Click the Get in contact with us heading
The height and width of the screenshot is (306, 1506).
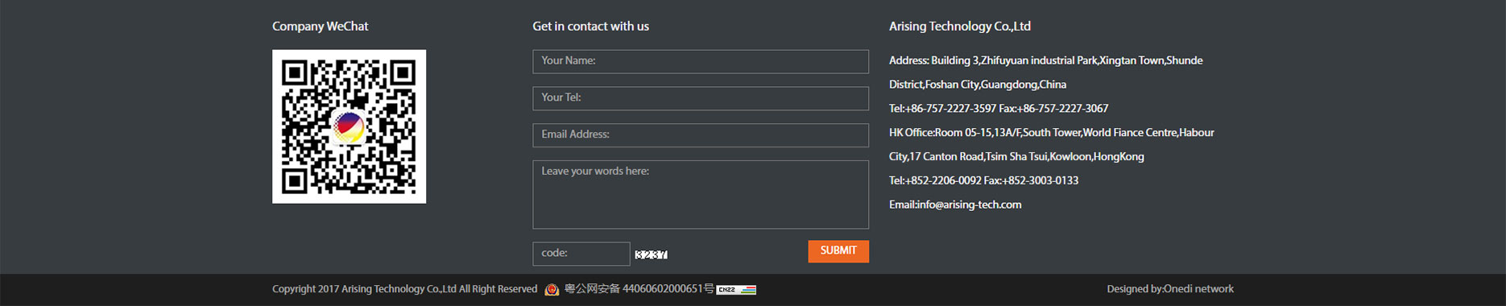(590, 27)
